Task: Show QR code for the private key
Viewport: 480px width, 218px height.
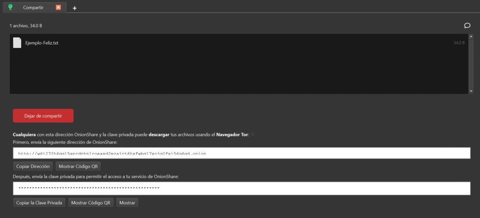Action: (91, 203)
